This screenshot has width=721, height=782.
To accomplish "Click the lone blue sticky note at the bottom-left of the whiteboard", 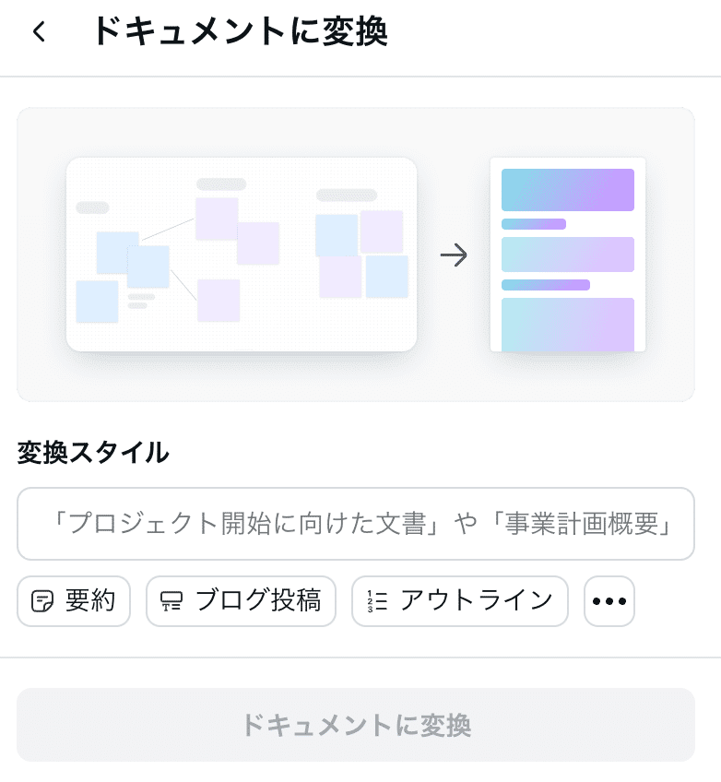I will coord(97,302).
